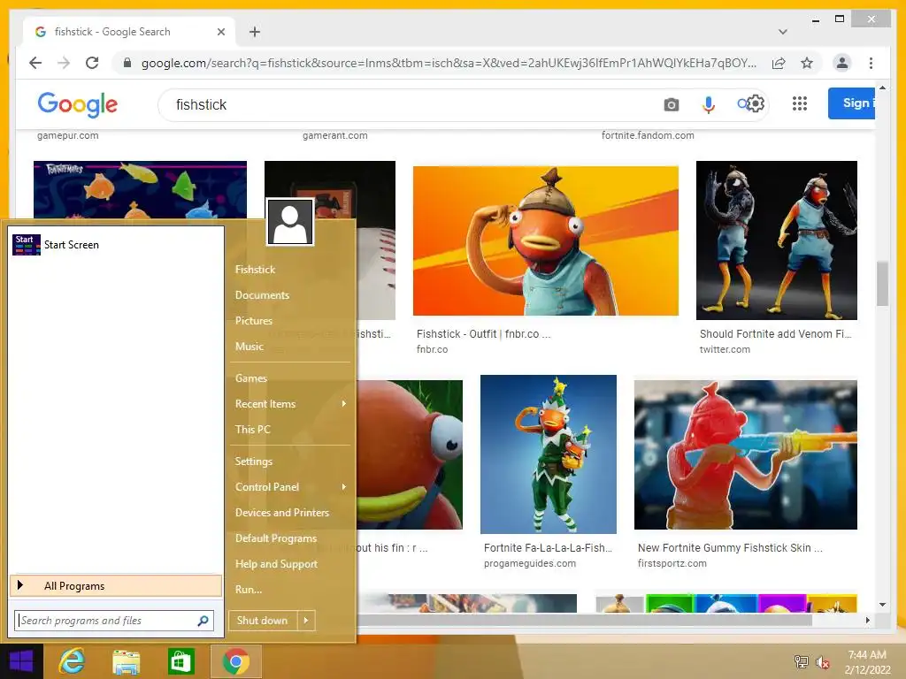This screenshot has height=679, width=906.
Task: Click 'New Fortnite Gummy Fishstick Skin' caption
Action: coord(730,547)
